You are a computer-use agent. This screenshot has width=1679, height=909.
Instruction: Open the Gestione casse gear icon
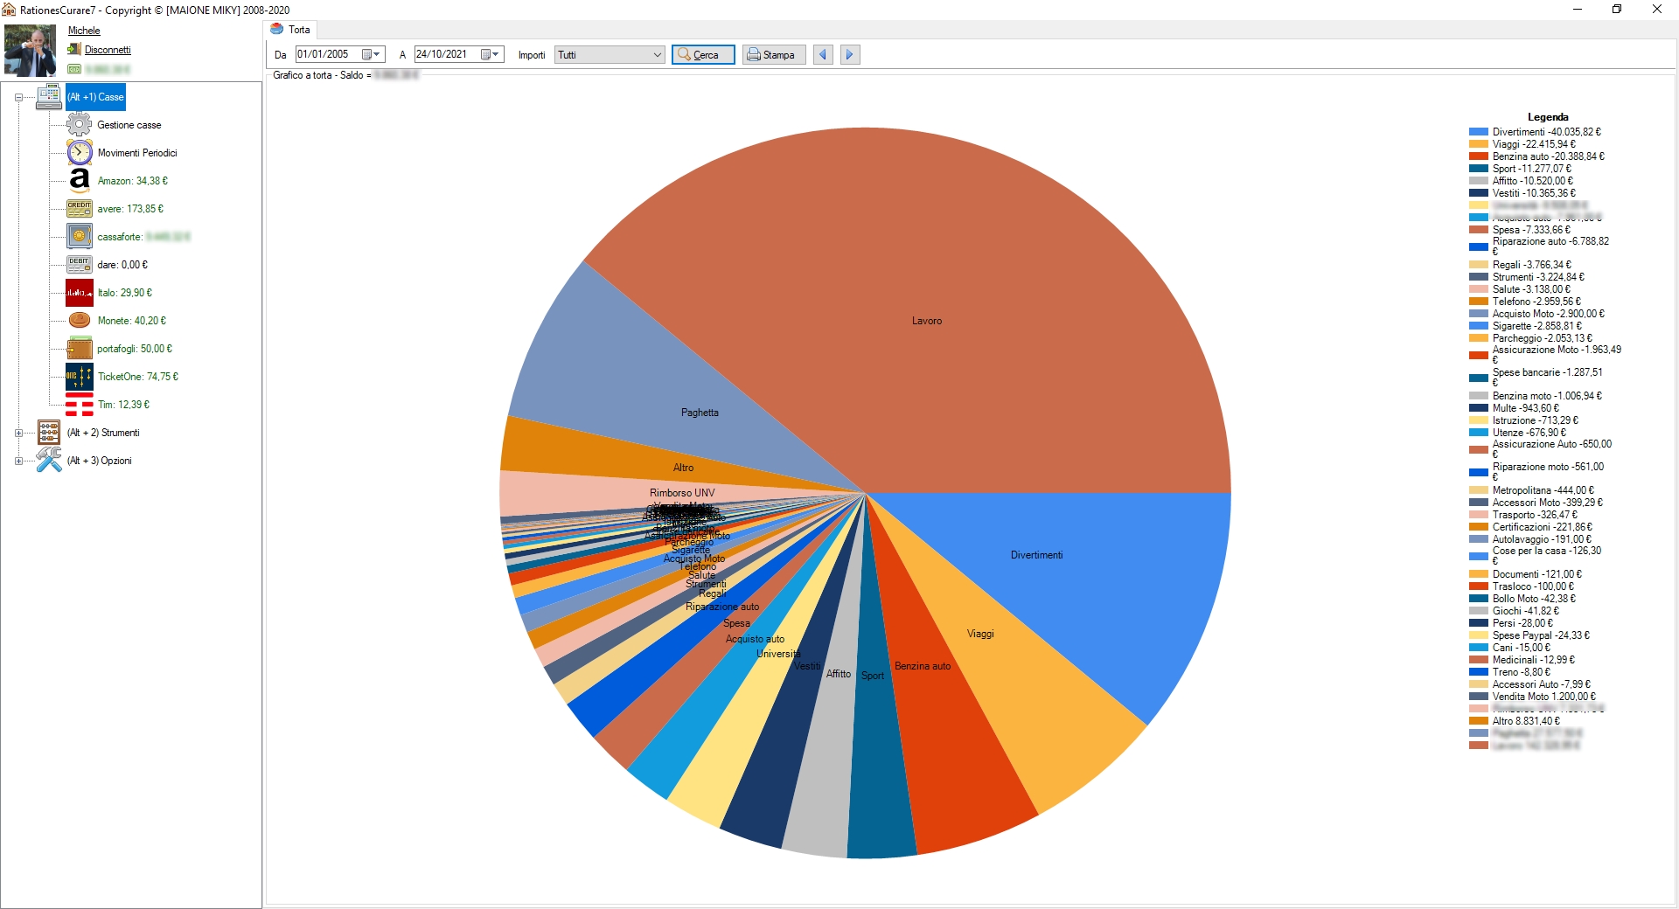79,124
